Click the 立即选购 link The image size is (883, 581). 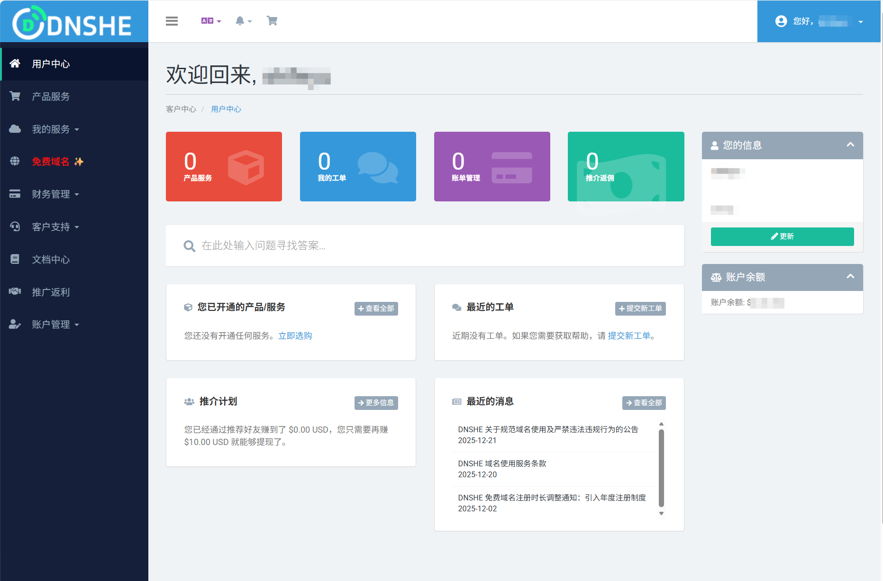click(x=295, y=336)
